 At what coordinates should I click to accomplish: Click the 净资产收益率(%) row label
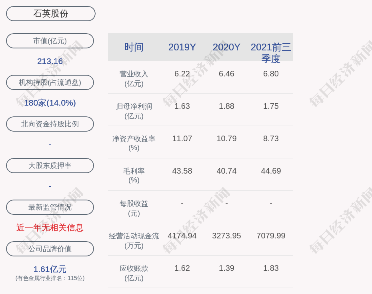tap(134, 143)
